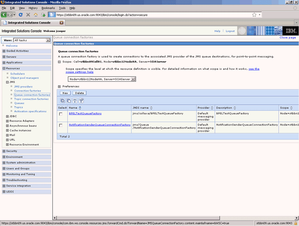Expand Guided Activities in navigation
This screenshot has height=226, width=299.
(x=4, y=51)
